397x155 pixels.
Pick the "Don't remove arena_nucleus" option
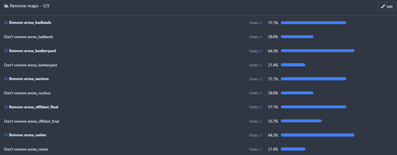click(x=27, y=93)
